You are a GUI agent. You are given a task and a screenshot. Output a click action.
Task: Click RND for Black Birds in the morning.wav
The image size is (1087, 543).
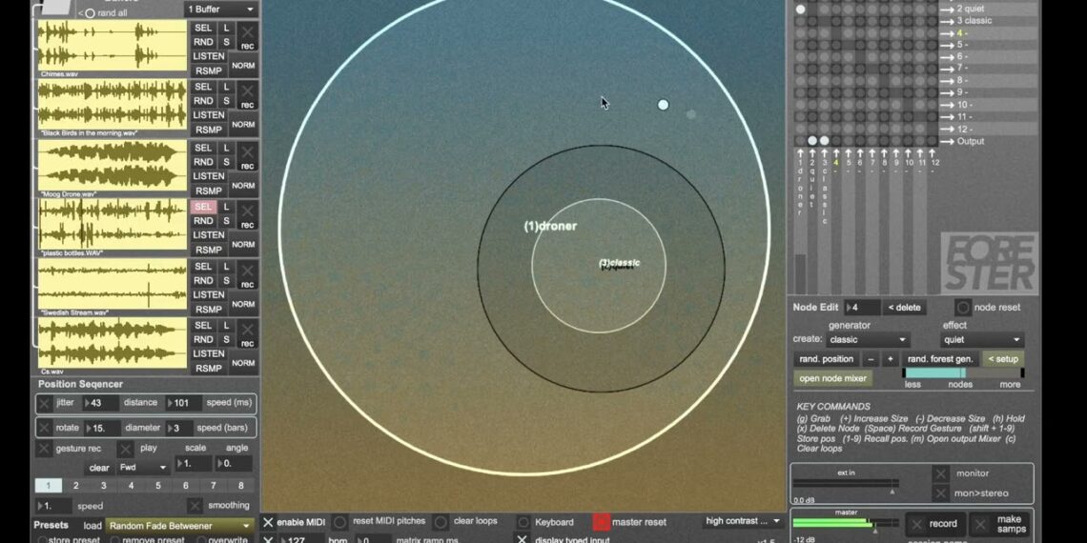coord(203,101)
